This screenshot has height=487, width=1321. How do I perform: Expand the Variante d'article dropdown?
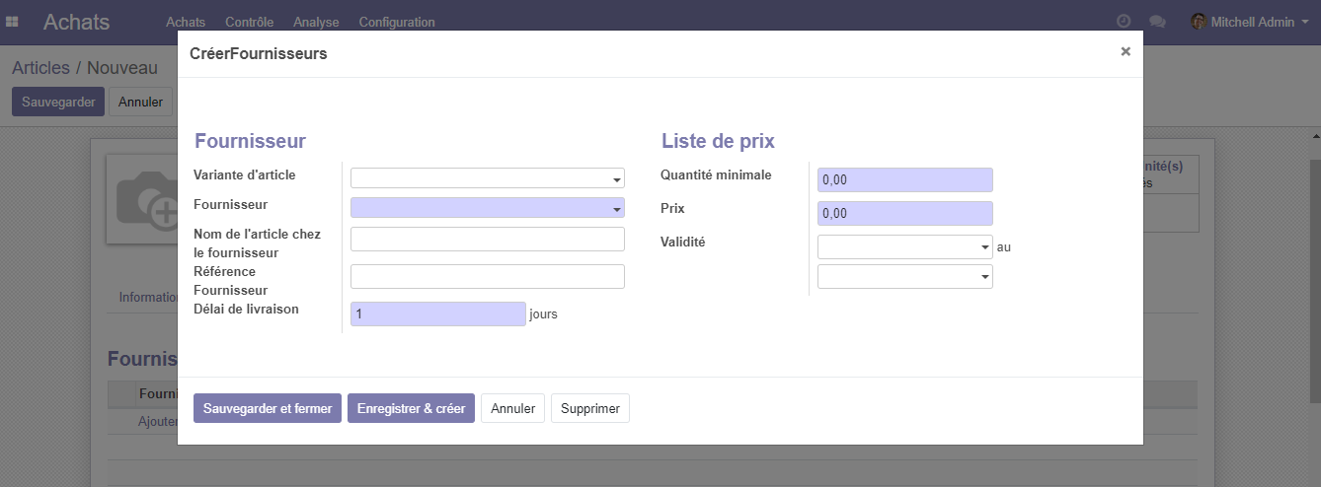[488, 178]
